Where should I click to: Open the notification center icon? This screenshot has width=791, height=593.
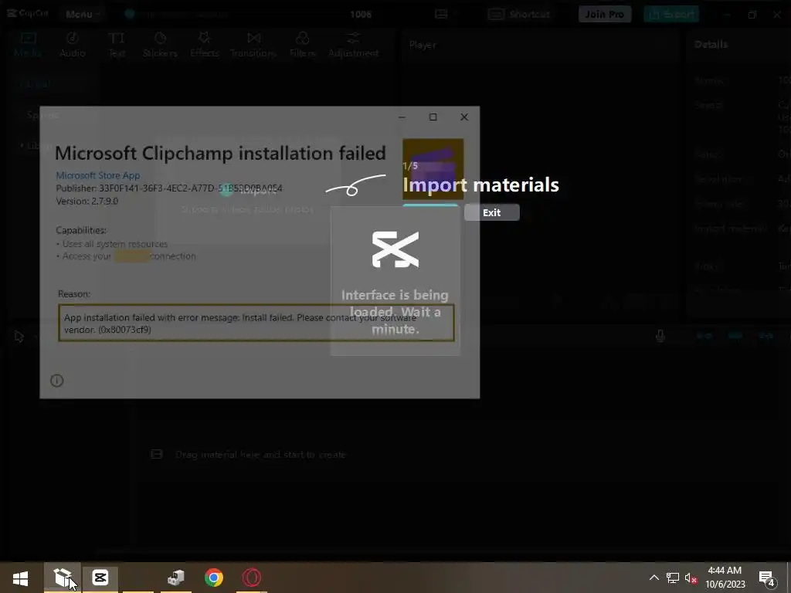pos(767,578)
